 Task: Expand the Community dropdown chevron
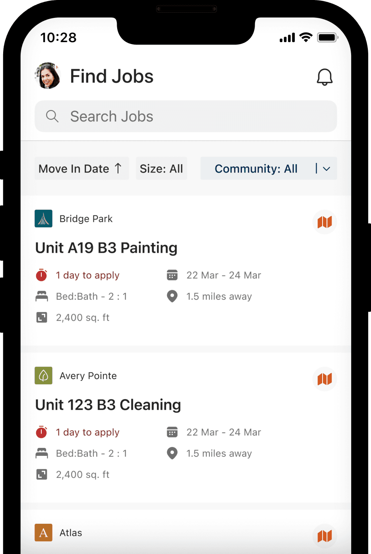point(327,169)
